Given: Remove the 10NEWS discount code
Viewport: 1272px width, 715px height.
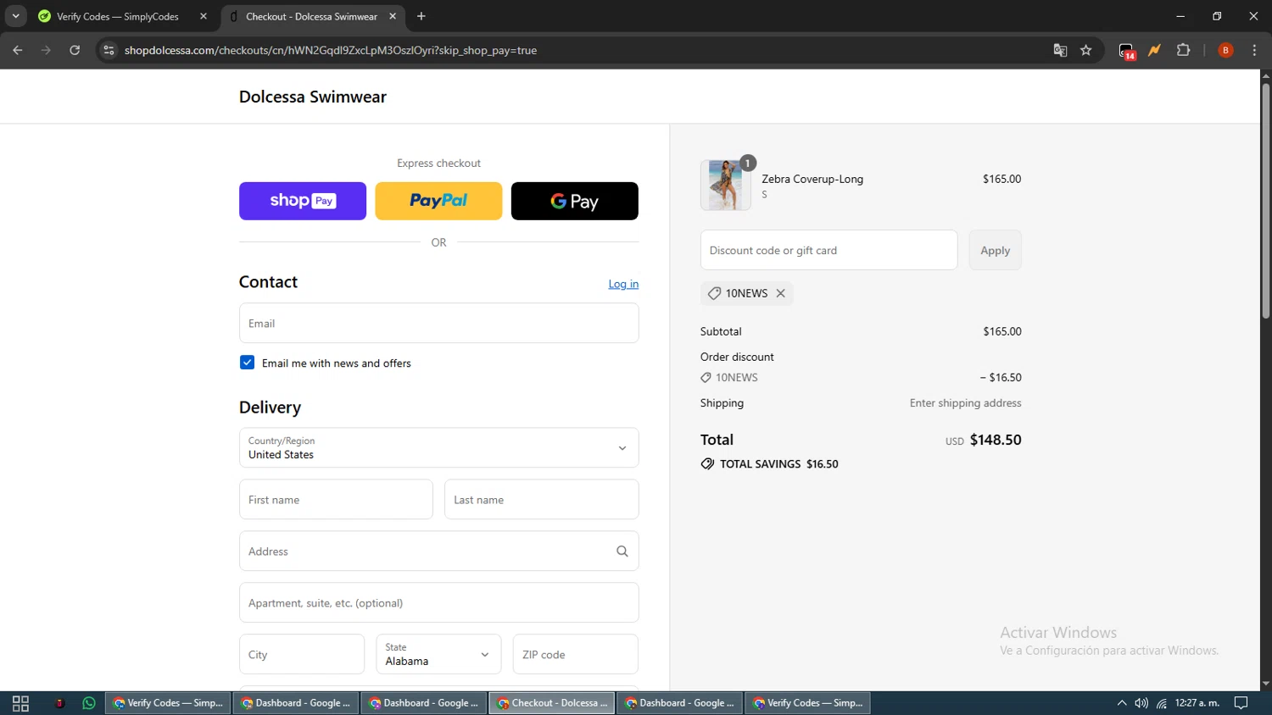Looking at the screenshot, I should pos(781,293).
